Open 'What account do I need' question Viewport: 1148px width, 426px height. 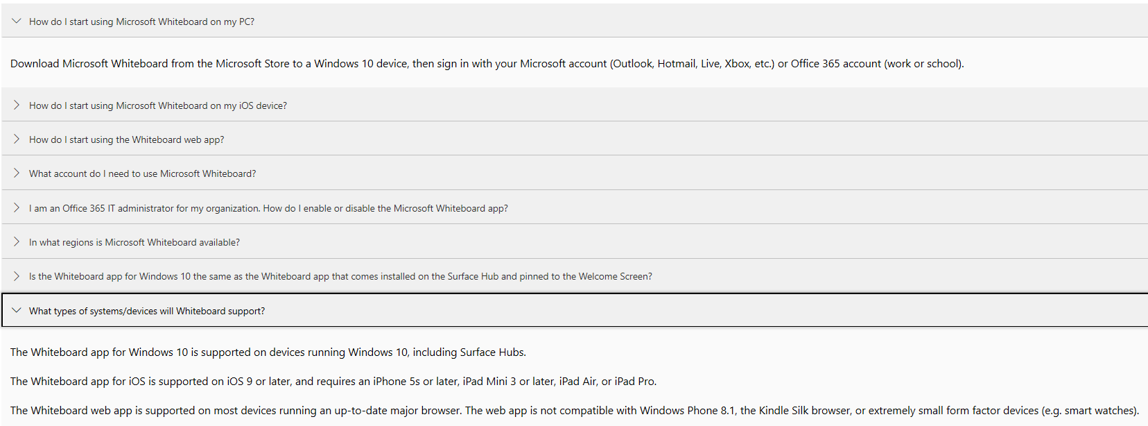[x=142, y=173]
